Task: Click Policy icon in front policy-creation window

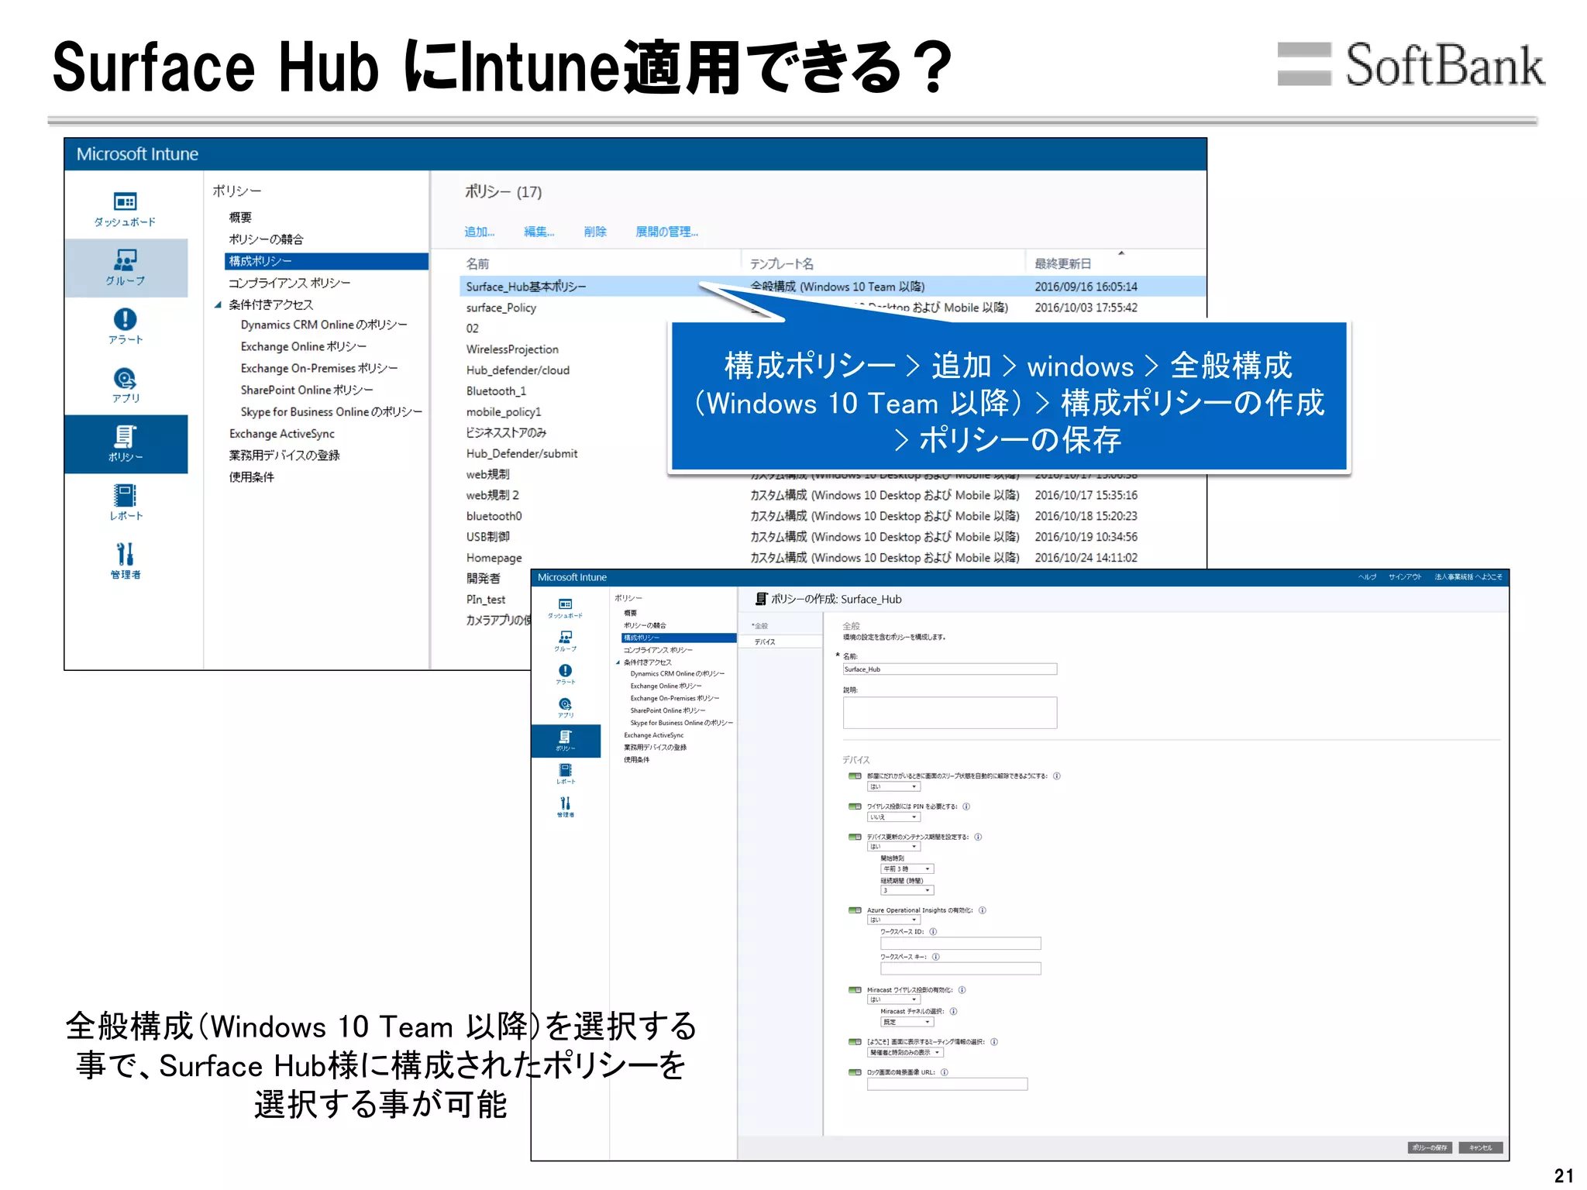Action: [x=566, y=741]
